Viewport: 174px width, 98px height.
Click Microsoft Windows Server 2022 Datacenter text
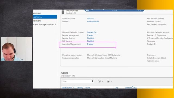(x=104, y=55)
